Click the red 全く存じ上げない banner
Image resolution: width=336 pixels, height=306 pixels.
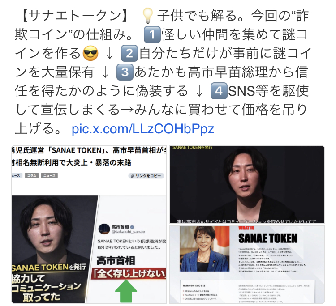[129, 273]
